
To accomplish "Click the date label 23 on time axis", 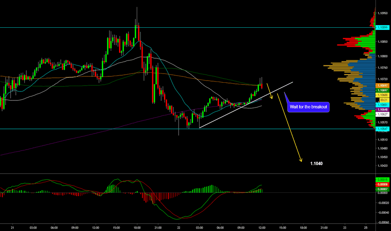I will tap(344, 227).
